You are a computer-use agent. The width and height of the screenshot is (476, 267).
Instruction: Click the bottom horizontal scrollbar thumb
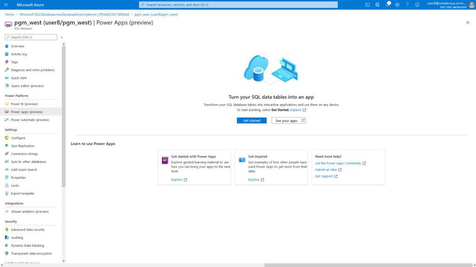(x=369, y=265)
